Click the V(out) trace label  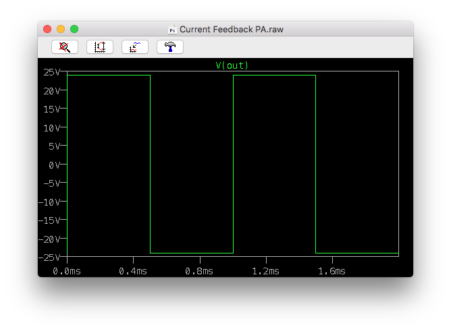click(232, 65)
